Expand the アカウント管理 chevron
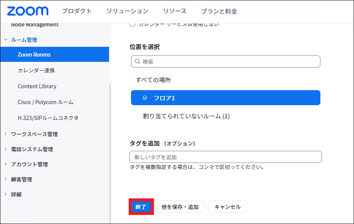 pyautogui.click(x=6, y=164)
